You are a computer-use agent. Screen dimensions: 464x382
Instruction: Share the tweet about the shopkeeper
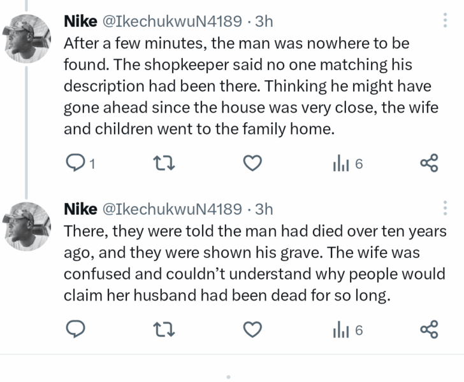point(430,165)
